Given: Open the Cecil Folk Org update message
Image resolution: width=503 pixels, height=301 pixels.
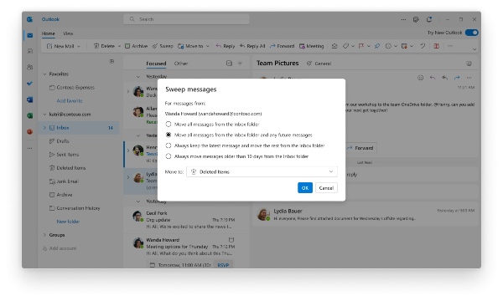Looking at the screenshot, I should [x=187, y=220].
